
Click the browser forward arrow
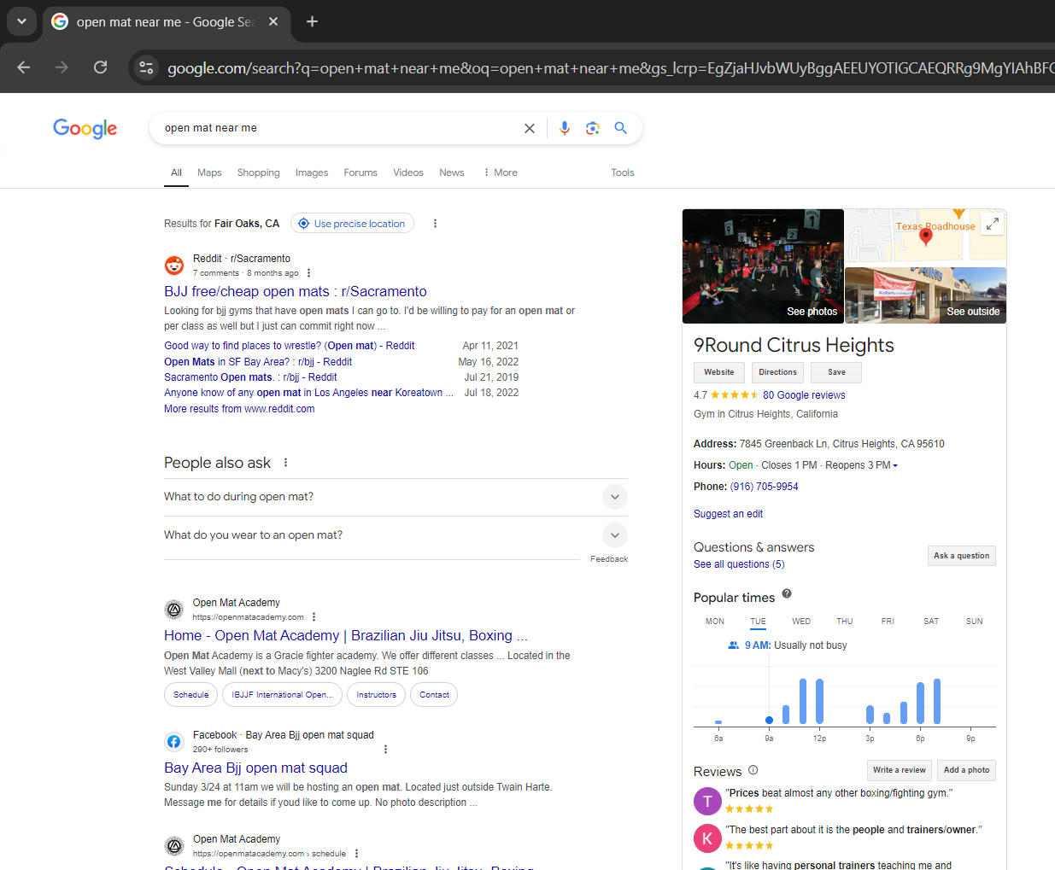pos(62,67)
